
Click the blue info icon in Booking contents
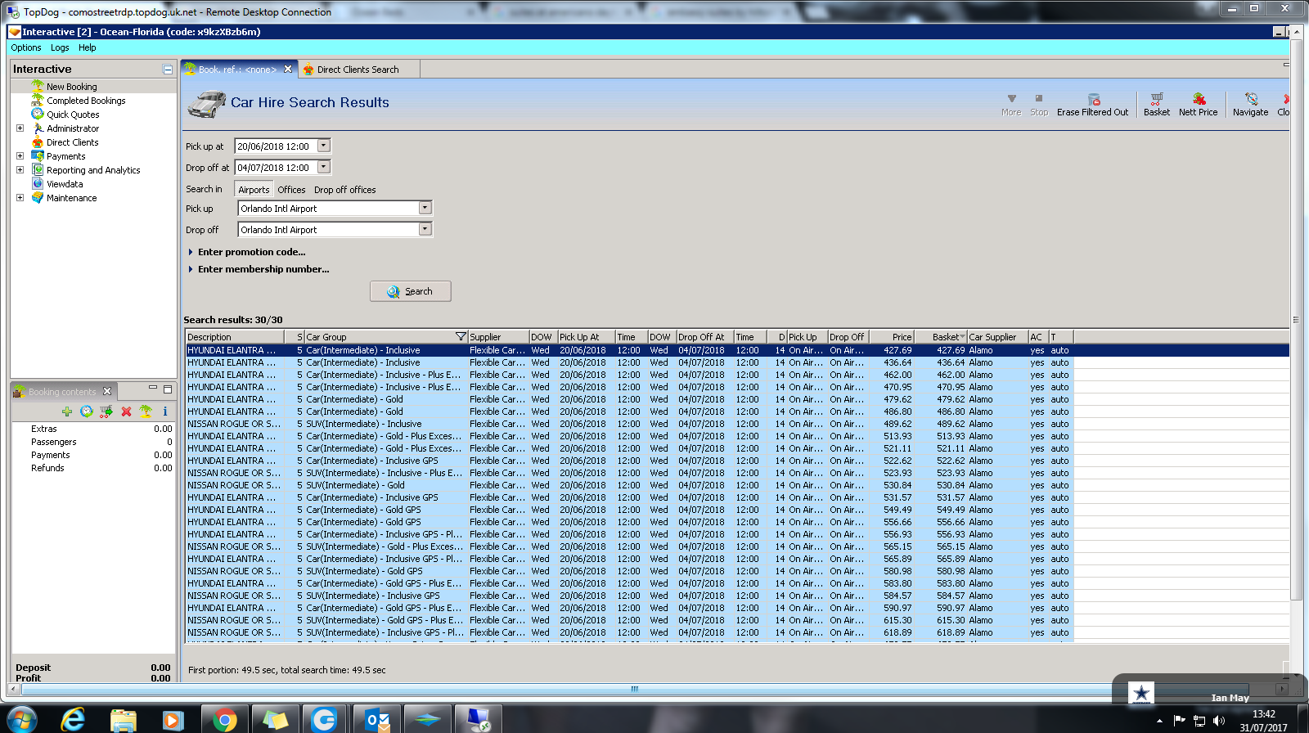click(164, 411)
